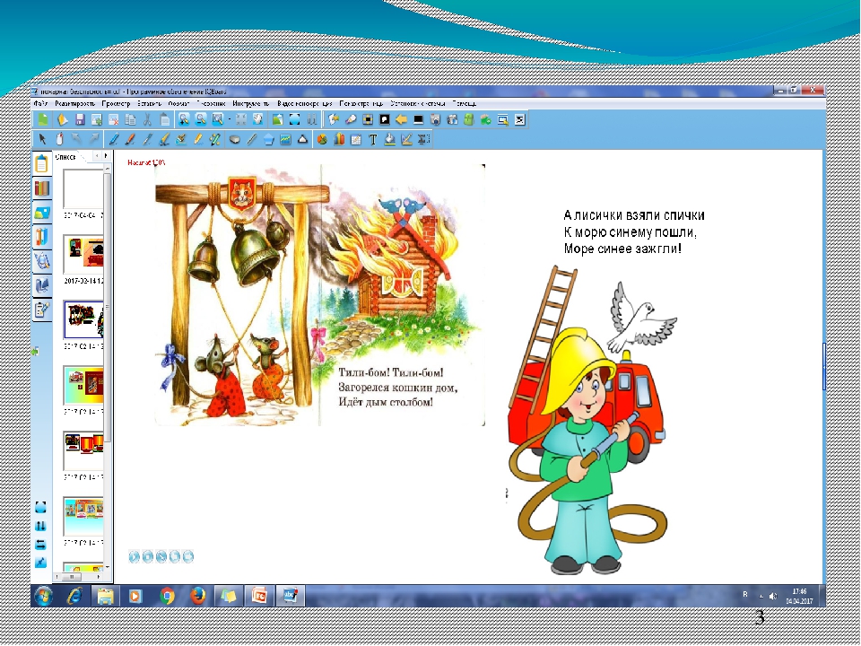The height and width of the screenshot is (646, 861).
Task: Select the blue pentagon Shape tool
Action: (268, 139)
